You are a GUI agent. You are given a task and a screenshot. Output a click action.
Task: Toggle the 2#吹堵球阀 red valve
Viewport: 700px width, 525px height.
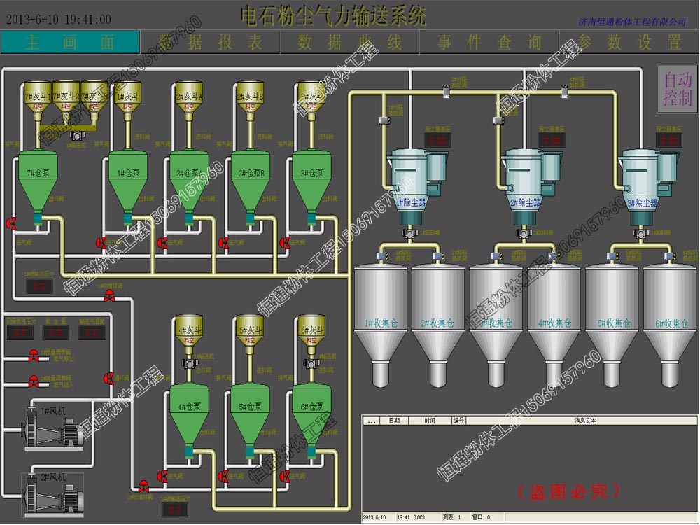[x=143, y=485]
